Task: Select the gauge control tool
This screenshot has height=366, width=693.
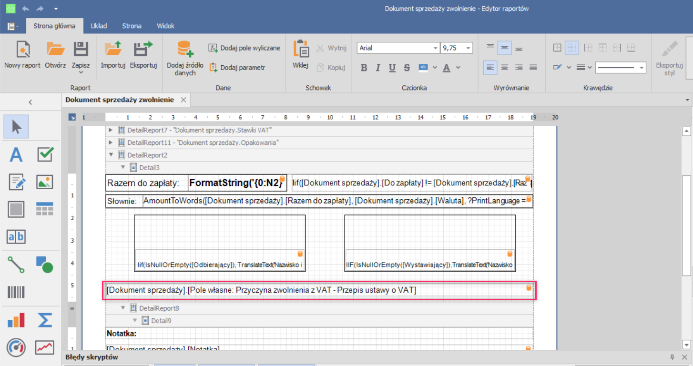Action: coord(16,347)
